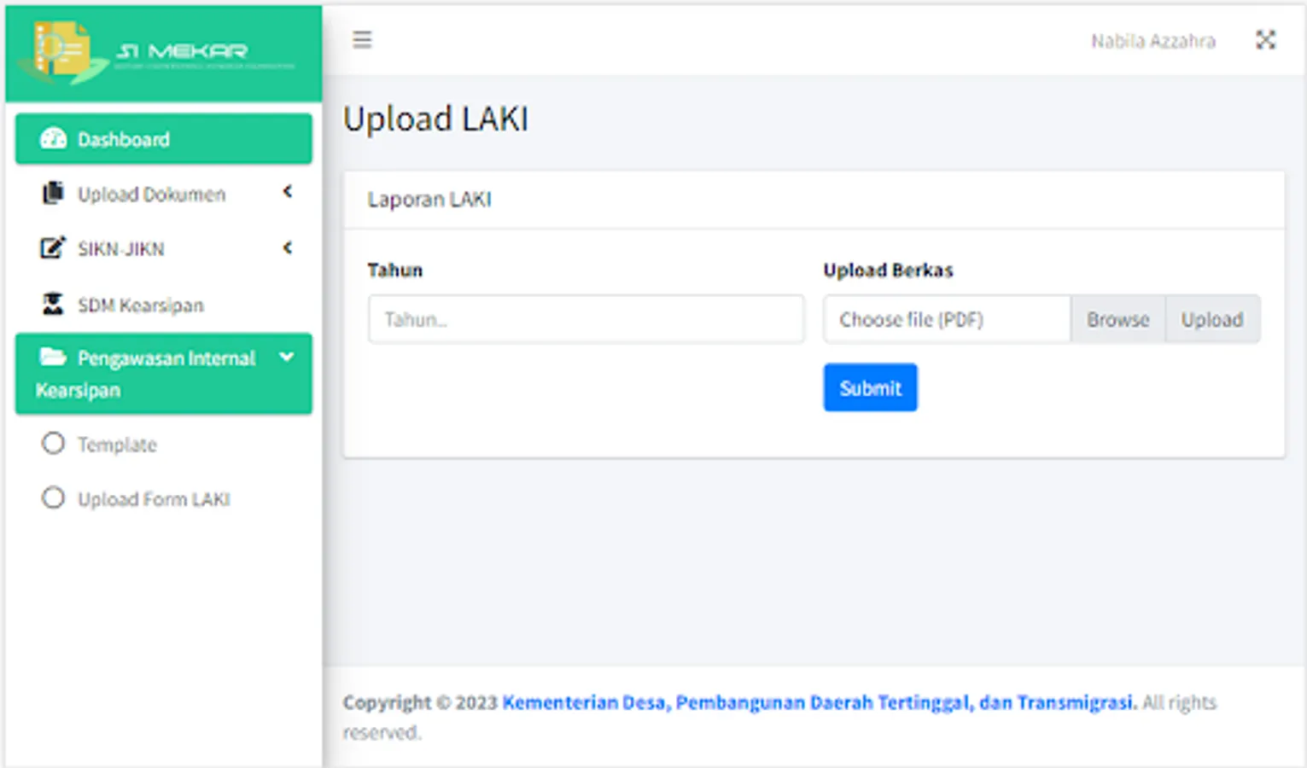Expand the Upload Dokumen chevron
The image size is (1307, 768).
(288, 192)
